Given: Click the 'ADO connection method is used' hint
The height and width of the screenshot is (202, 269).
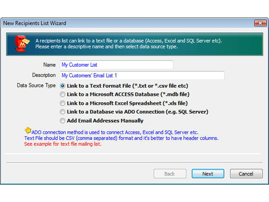Looking at the screenshot, I should [115, 132].
